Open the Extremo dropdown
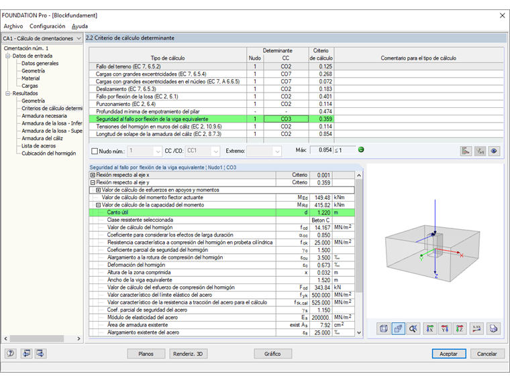The image size is (510, 382). (264, 151)
